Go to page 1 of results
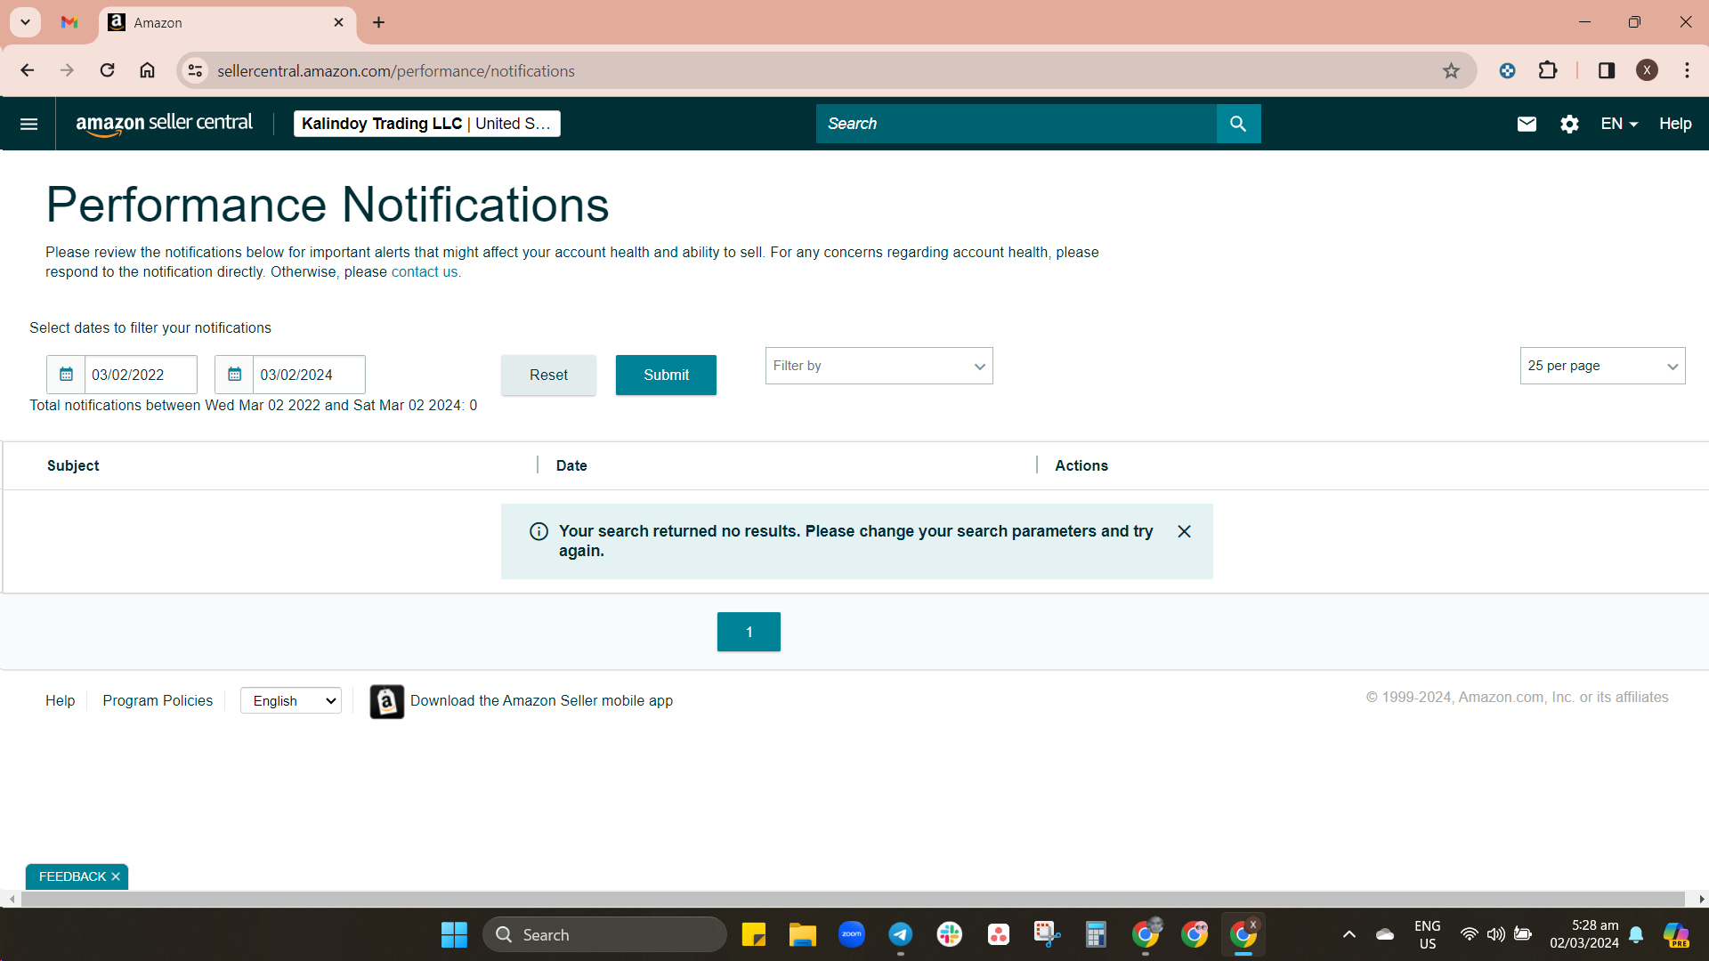The image size is (1709, 961). click(x=749, y=632)
